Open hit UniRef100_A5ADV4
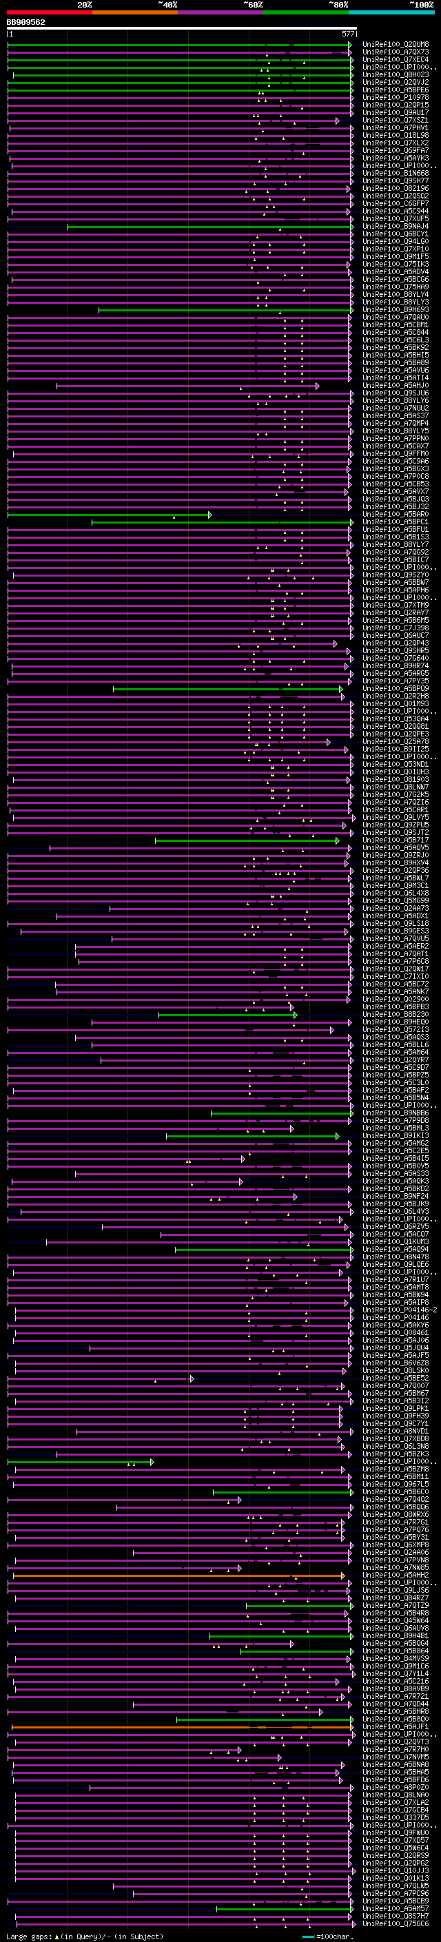 coord(396,272)
